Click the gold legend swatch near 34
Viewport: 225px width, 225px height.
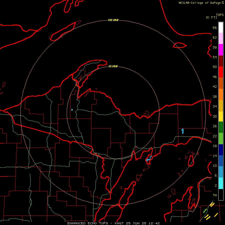click(221, 106)
